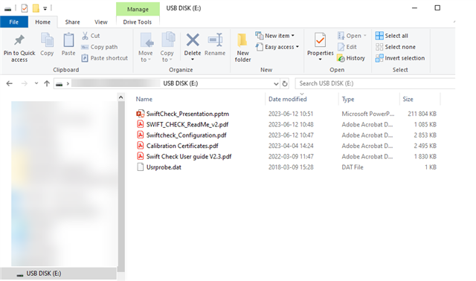Refresh the USB DISK folder view
This screenshot has width=476, height=281.
(x=285, y=83)
